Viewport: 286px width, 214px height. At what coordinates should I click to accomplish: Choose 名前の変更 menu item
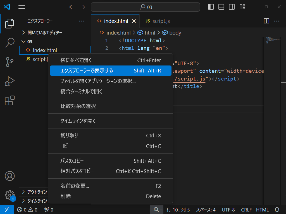click(x=111, y=186)
